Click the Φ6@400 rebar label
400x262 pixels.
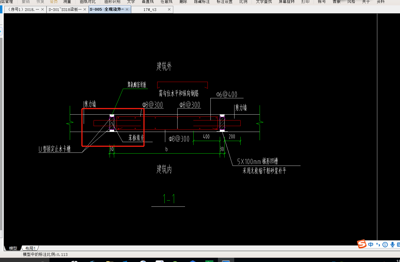(x=226, y=94)
